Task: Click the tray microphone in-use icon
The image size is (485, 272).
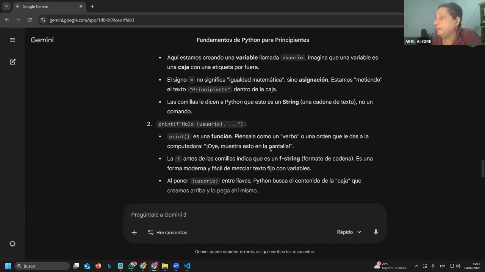Action: click(433, 266)
